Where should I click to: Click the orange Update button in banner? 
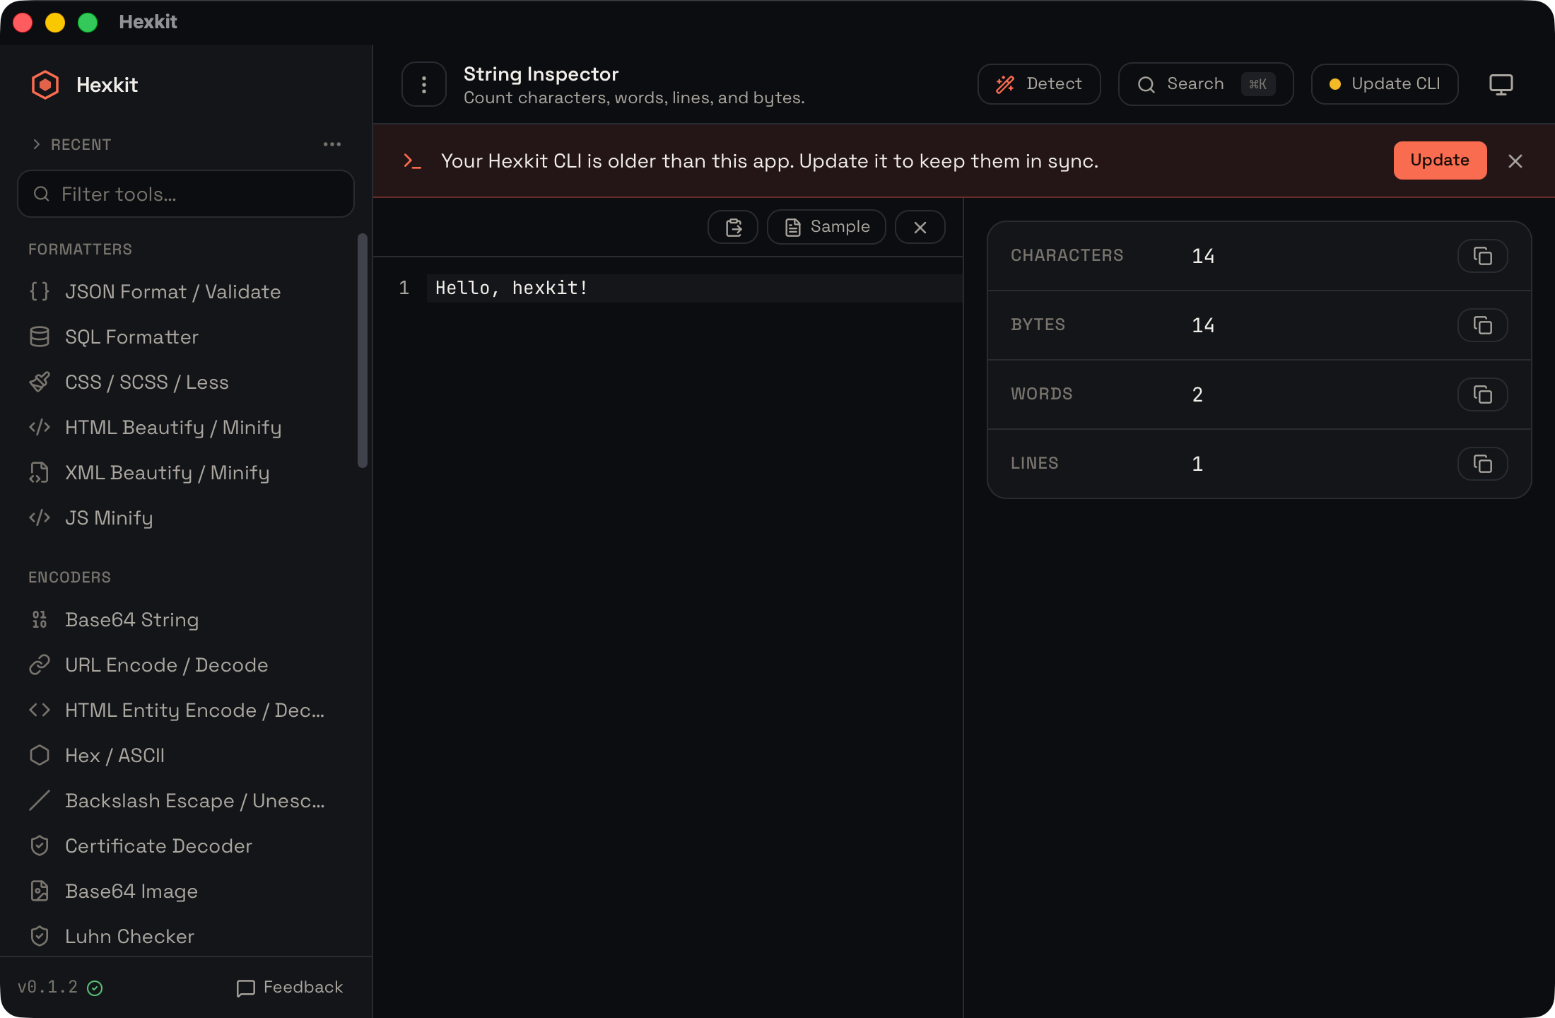(1440, 160)
